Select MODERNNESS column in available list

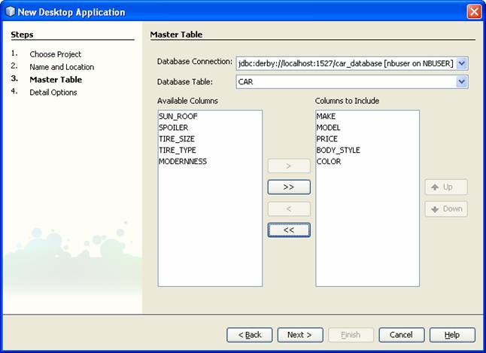[x=182, y=161]
